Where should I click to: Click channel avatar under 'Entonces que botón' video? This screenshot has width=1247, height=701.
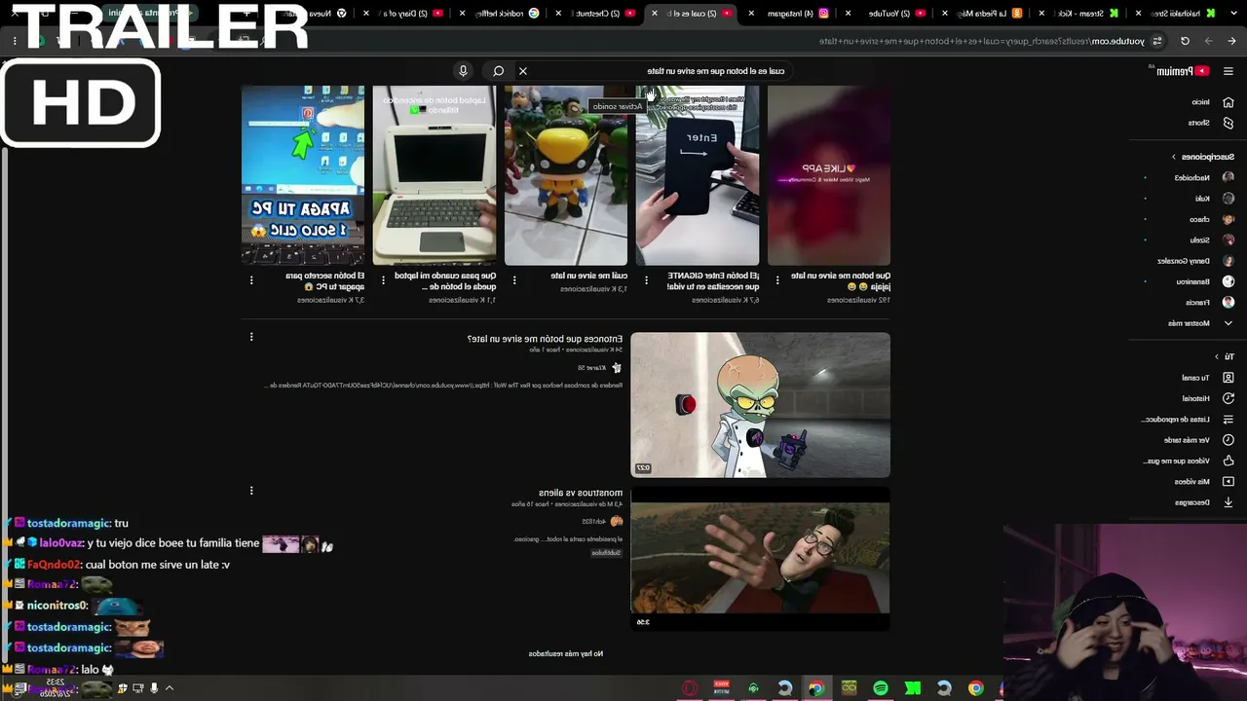(x=616, y=368)
